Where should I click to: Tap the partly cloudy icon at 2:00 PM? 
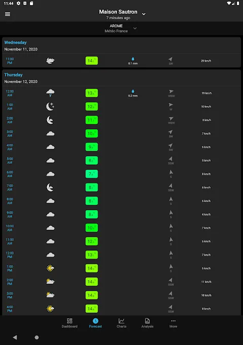[x=50, y=282]
